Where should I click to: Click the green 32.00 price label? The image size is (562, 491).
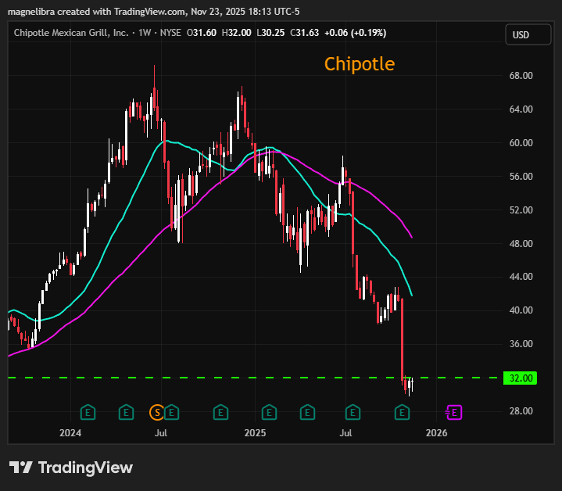(520, 378)
